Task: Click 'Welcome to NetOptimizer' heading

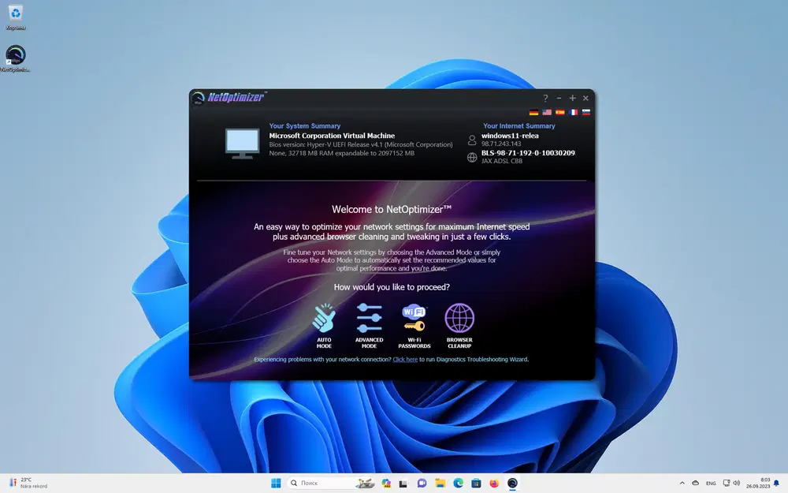Action: pos(392,209)
